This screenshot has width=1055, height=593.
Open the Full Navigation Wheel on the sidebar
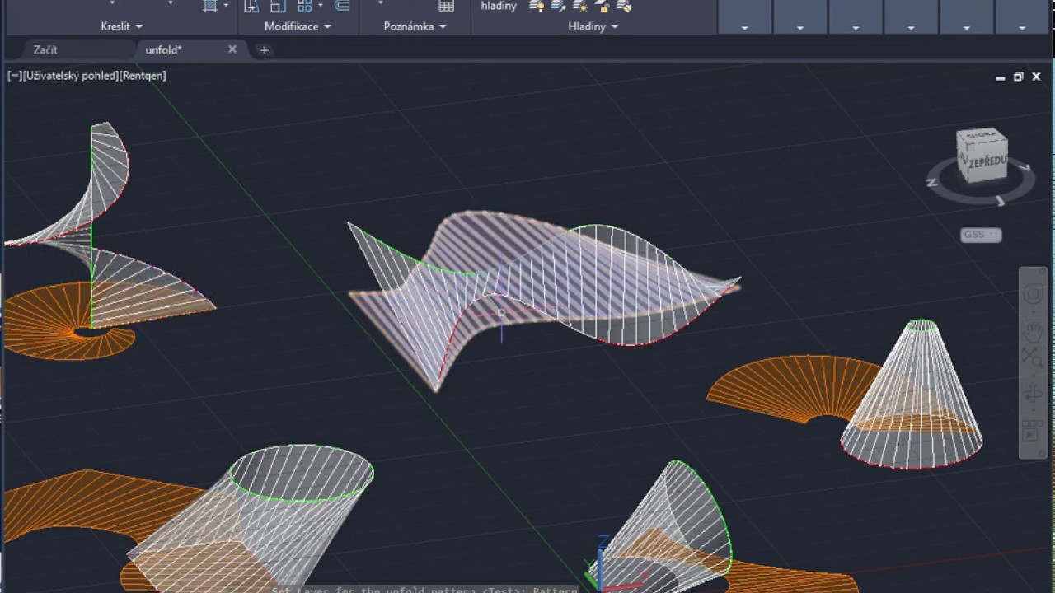1033,295
